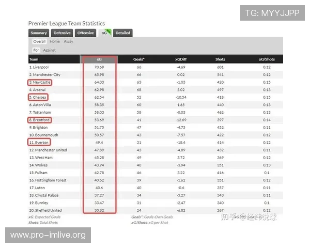The height and width of the screenshot is (248, 310).
Task: Select the xG tab
Action: tap(105, 33)
